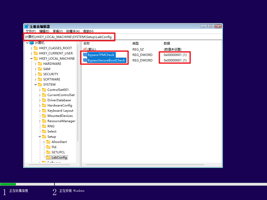Expand AllowStart chevron
This screenshot has height=200, width=267.
[44, 142]
